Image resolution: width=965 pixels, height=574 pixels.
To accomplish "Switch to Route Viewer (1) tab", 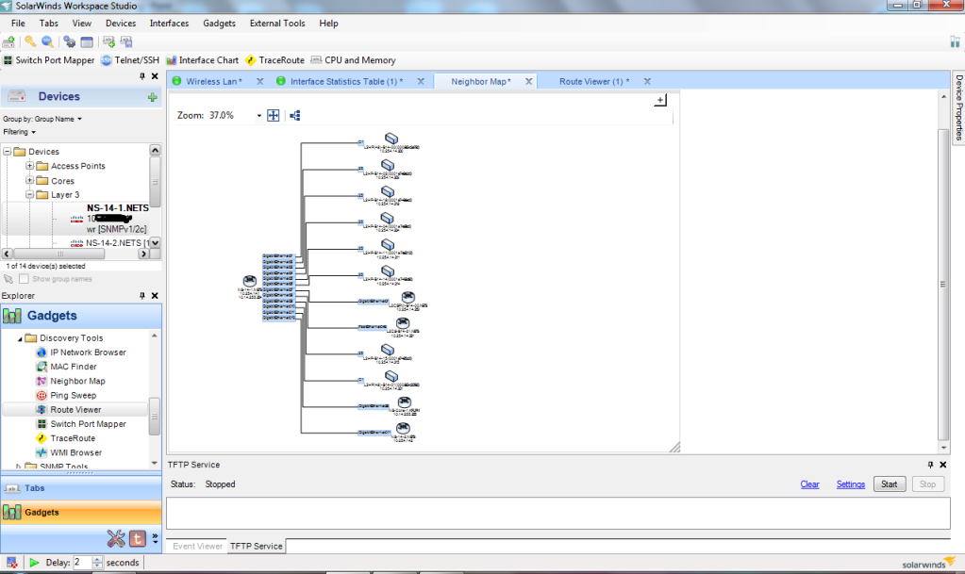I will 594,81.
